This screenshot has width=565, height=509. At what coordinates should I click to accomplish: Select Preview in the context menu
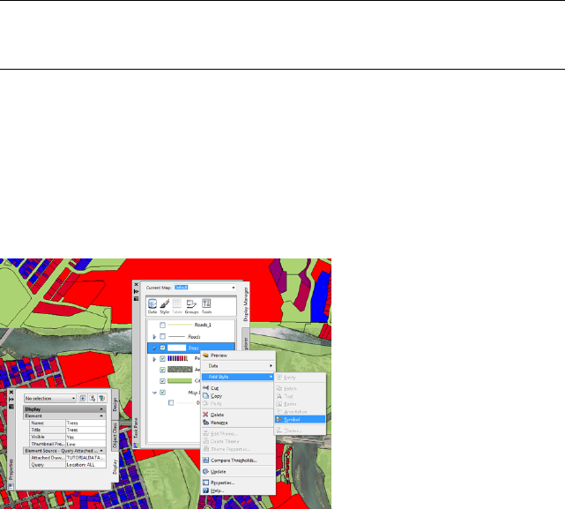[x=238, y=356]
